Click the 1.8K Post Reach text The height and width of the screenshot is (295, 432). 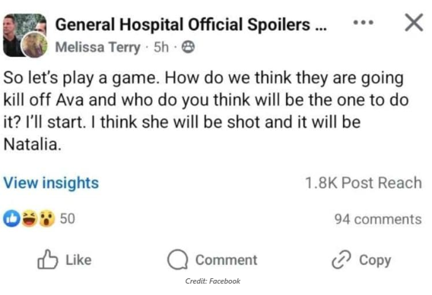364,183
